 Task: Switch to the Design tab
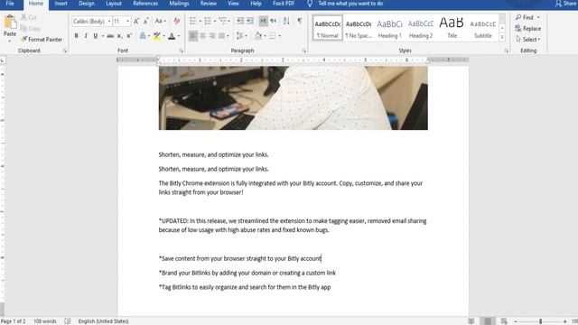(x=87, y=4)
